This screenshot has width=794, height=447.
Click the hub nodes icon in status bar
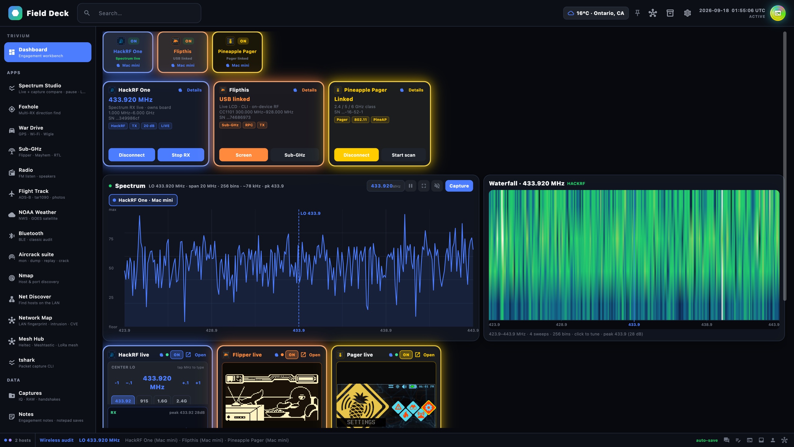(784, 440)
